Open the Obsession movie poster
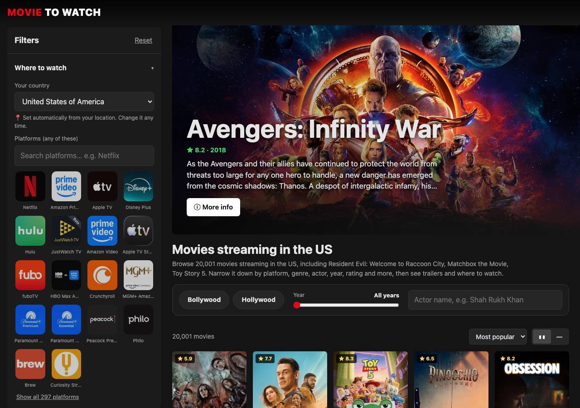 (532, 380)
